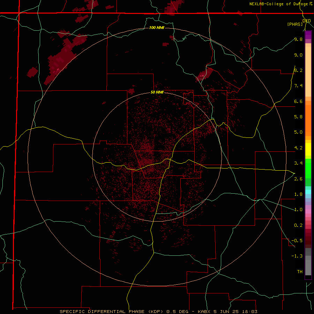Screen dimensions: 314x314
Task: Click the 9.8 legend value
Action: [x=298, y=39]
